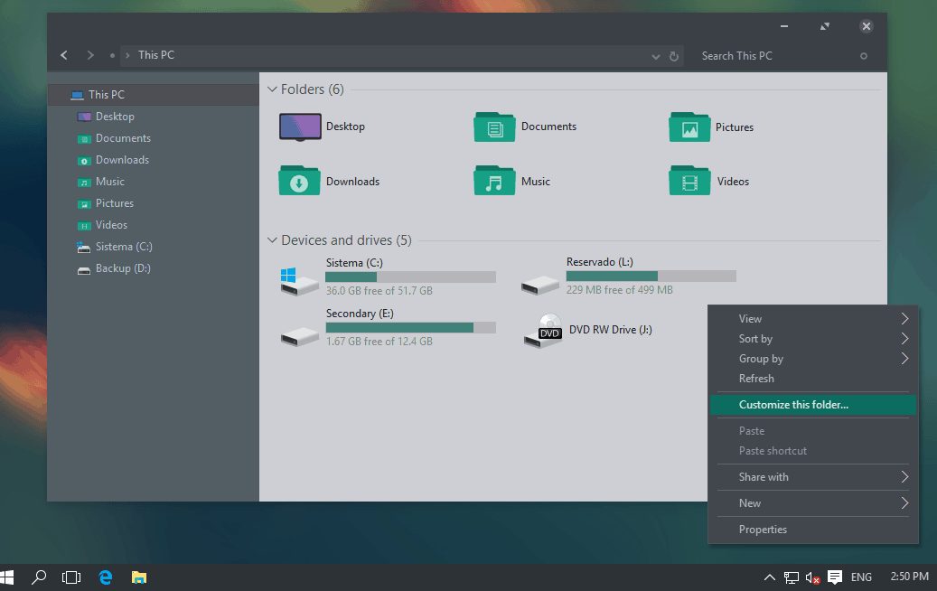
Task: Click the View context menu label
Action: (750, 318)
